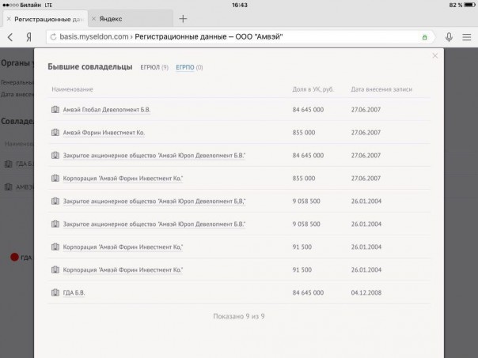Select the ЕГРЮЛ (9) tab
The image size is (478, 358).
154,68
